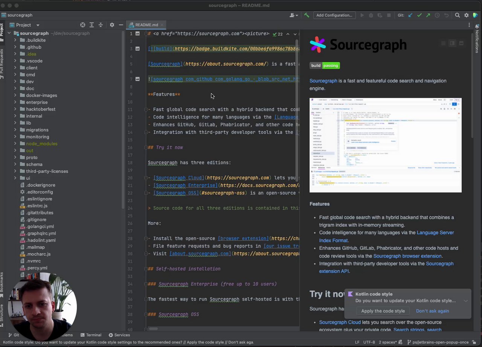Screen dimensions: 482x347
Task: Click the image gutter icon on line 7
Action: point(137,79)
